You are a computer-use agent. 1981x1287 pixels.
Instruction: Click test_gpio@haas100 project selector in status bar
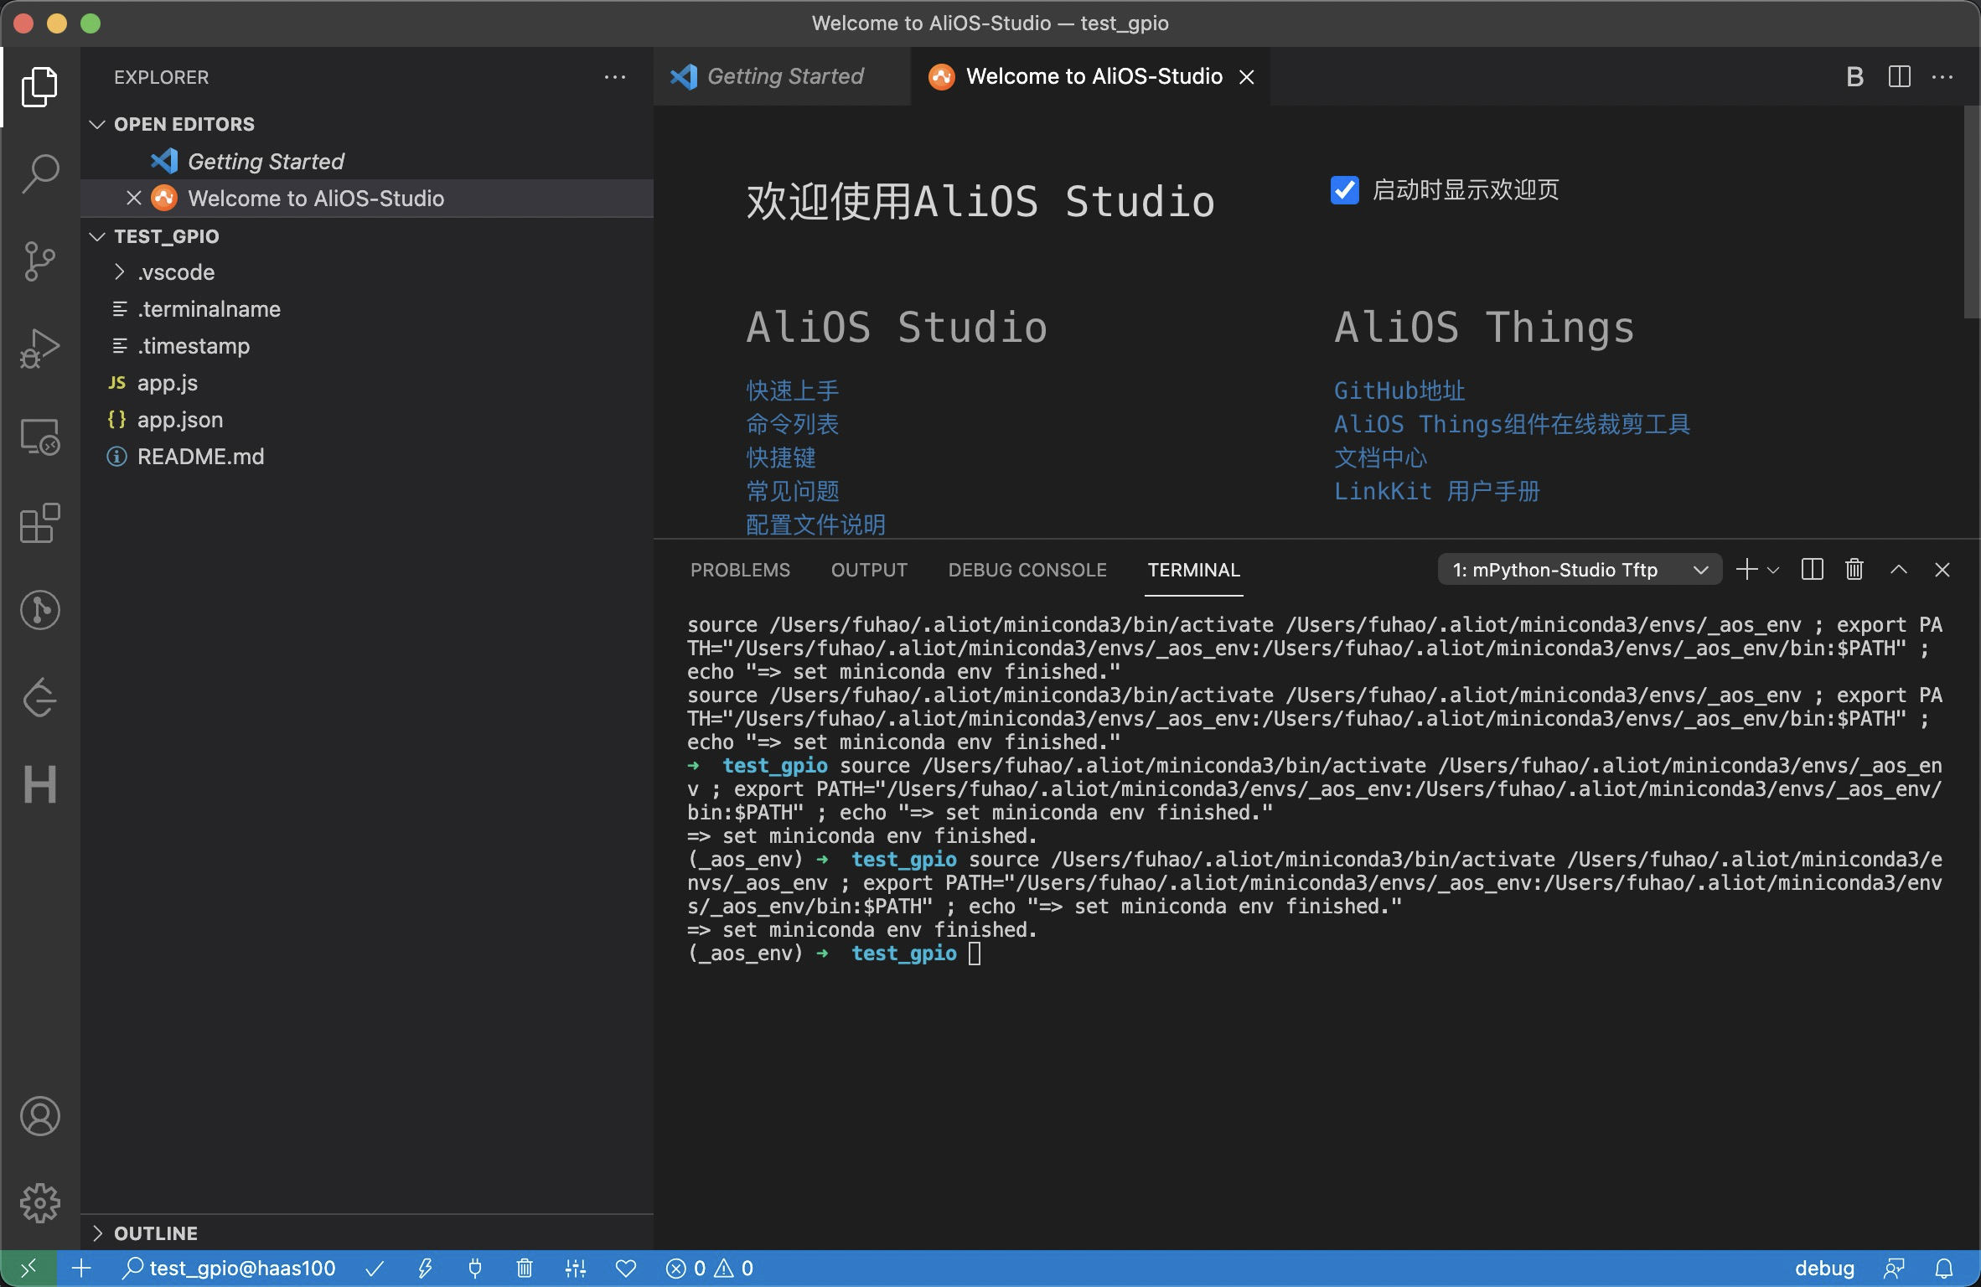pyautogui.click(x=230, y=1269)
